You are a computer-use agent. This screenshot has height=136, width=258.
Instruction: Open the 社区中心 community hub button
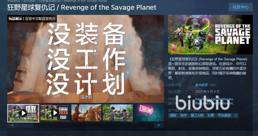coord(241,7)
